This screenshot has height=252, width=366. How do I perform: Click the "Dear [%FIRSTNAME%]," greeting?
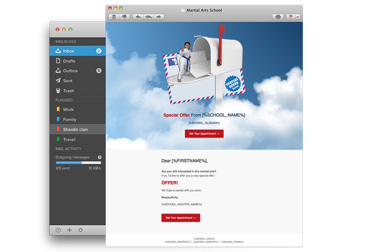click(185, 161)
